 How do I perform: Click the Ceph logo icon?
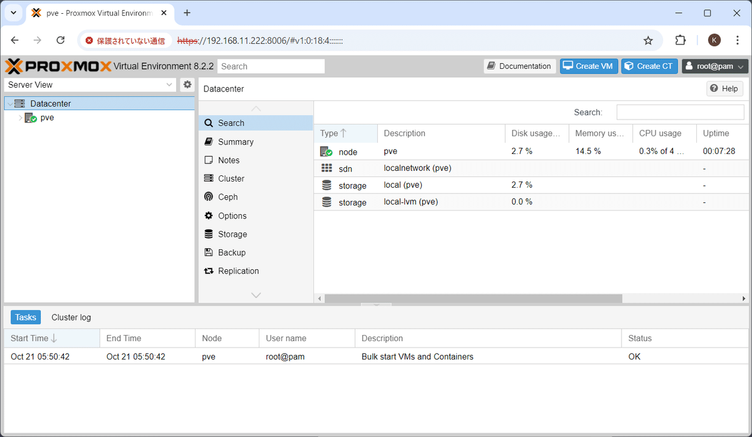tap(209, 197)
